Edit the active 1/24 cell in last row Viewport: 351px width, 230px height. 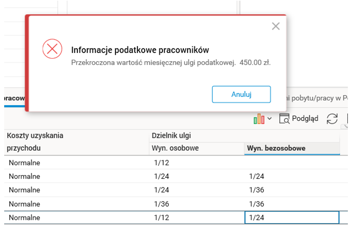click(x=292, y=218)
